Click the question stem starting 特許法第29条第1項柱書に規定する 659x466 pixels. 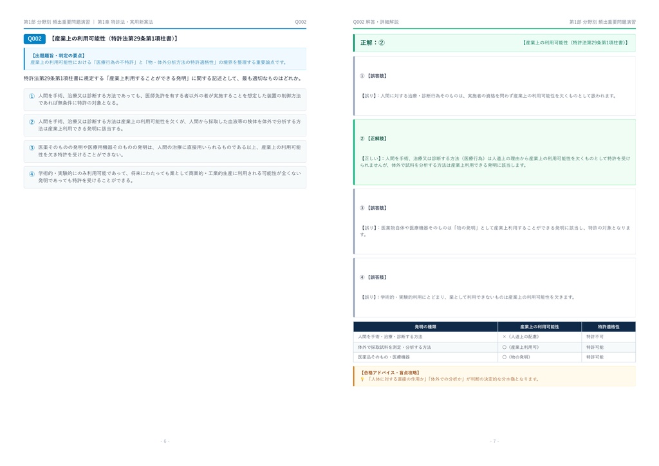click(x=163, y=78)
